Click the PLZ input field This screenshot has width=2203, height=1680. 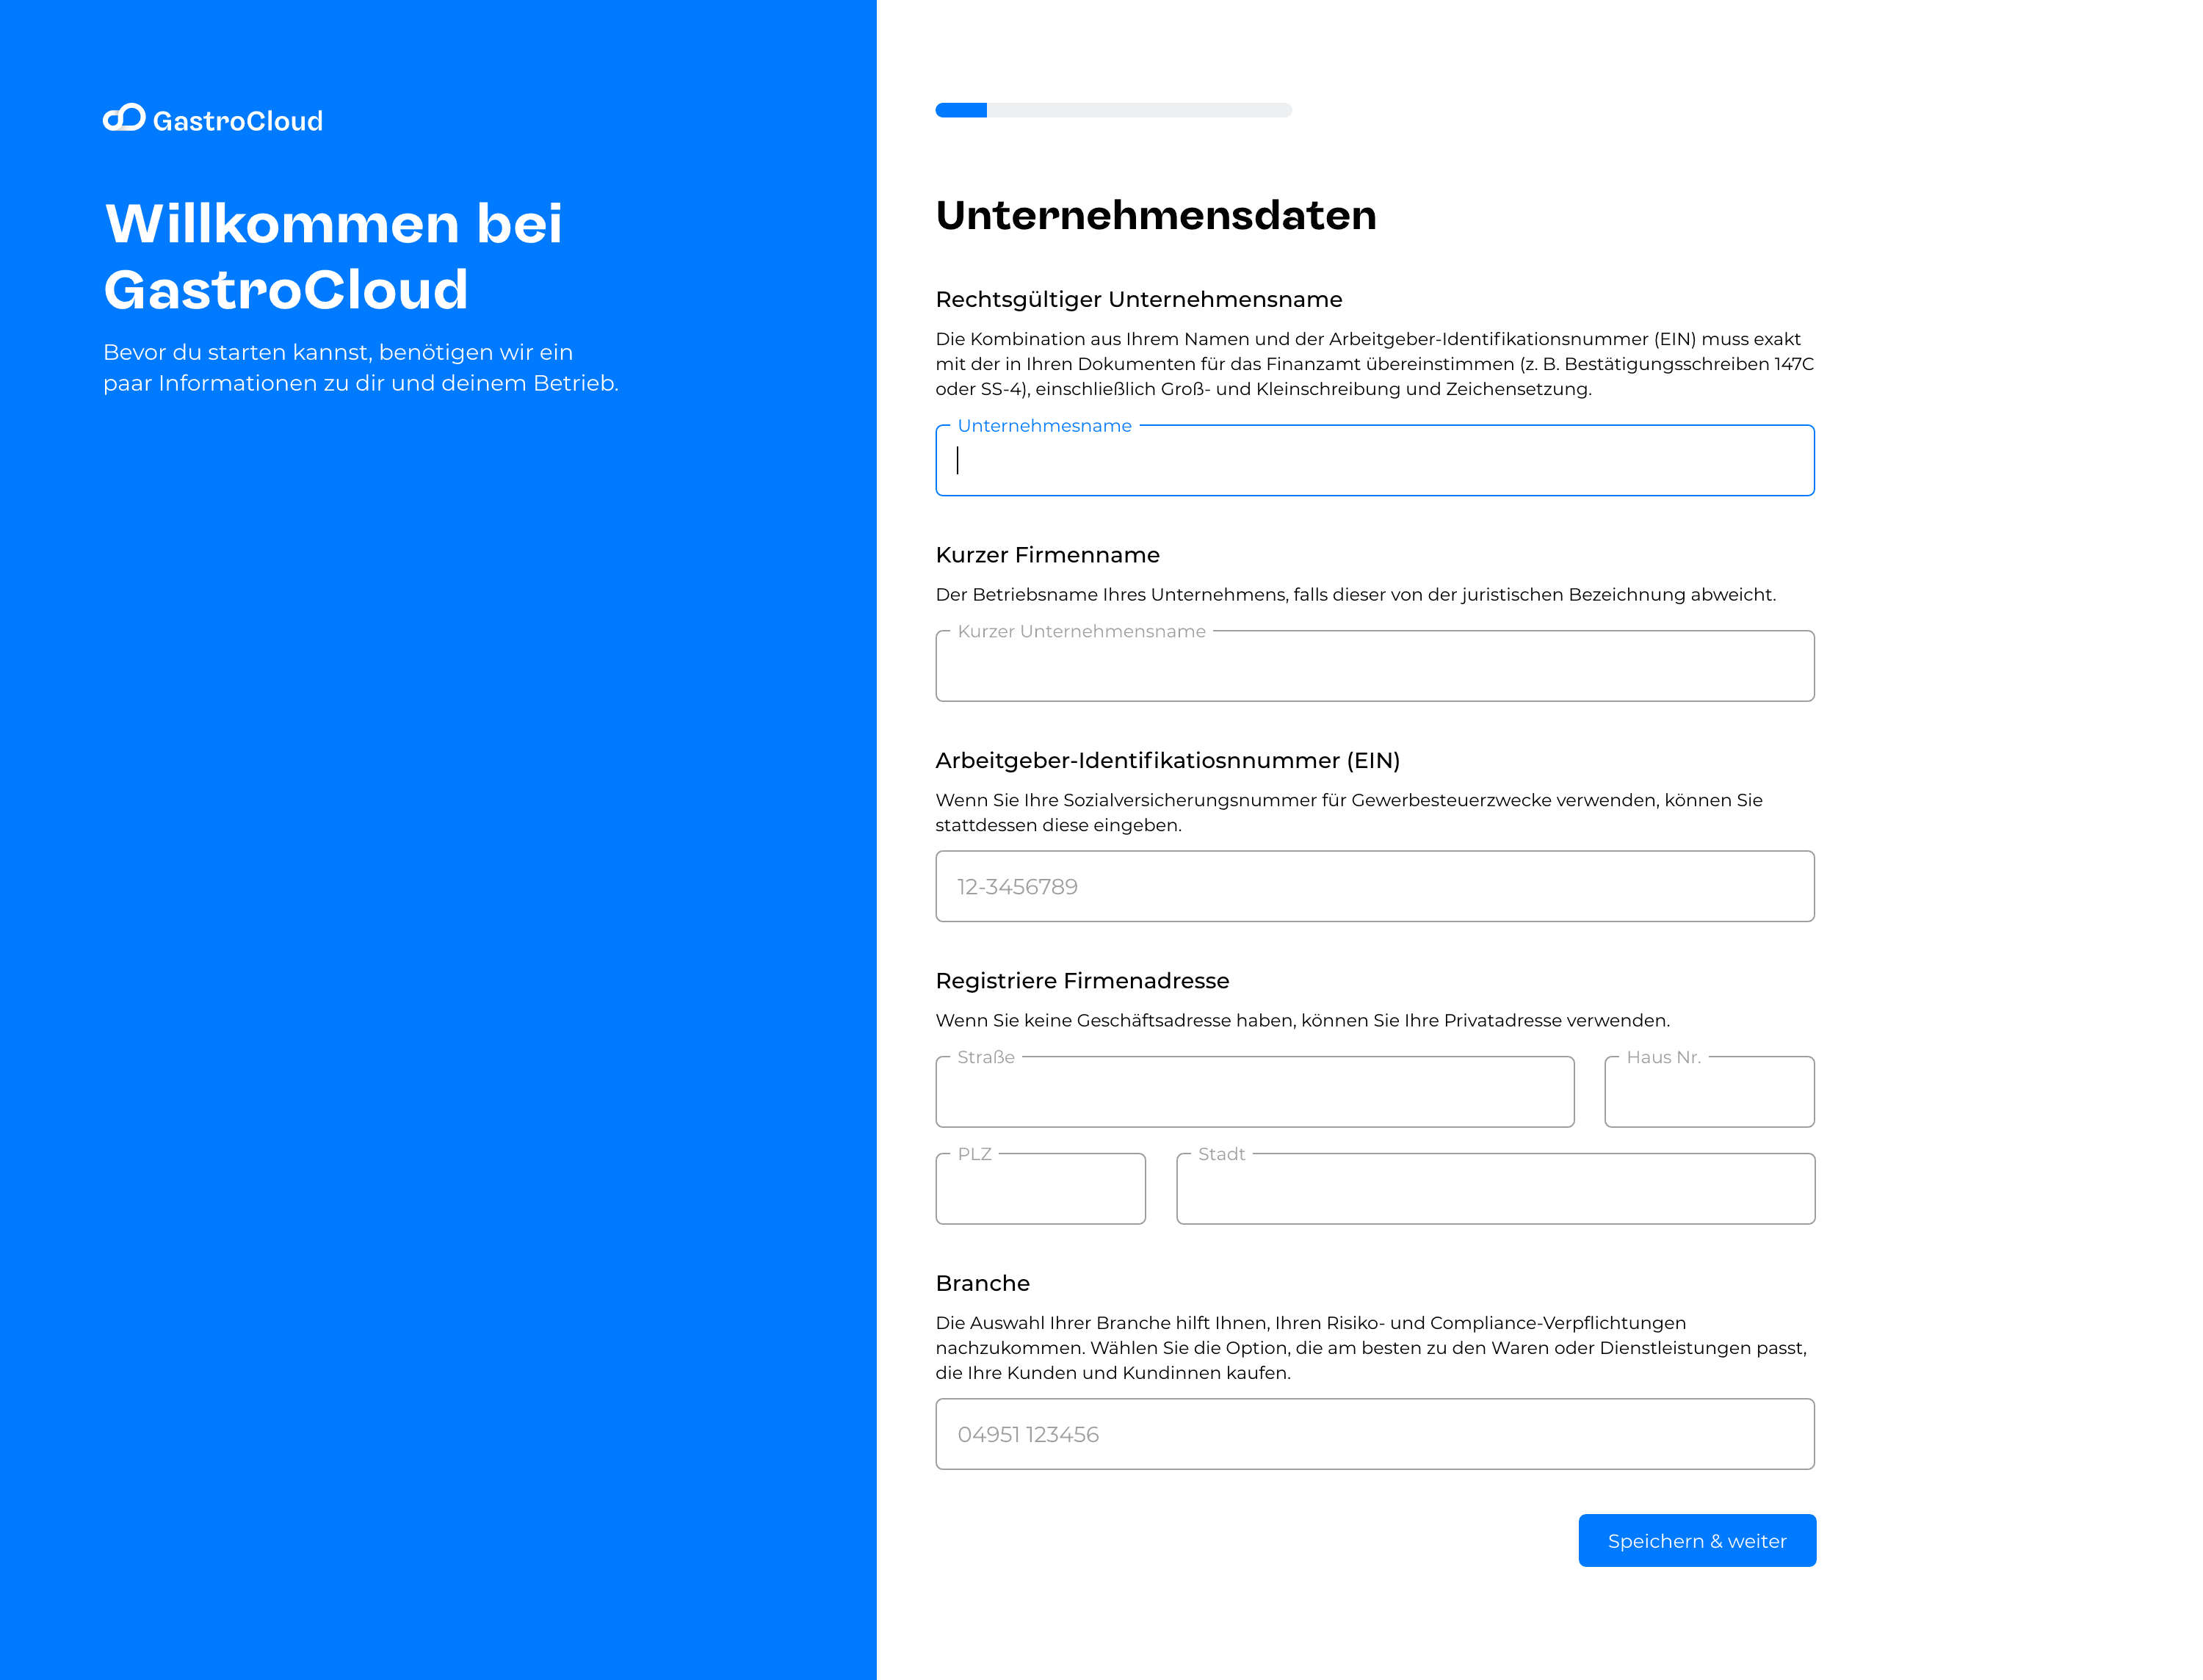(1040, 1189)
